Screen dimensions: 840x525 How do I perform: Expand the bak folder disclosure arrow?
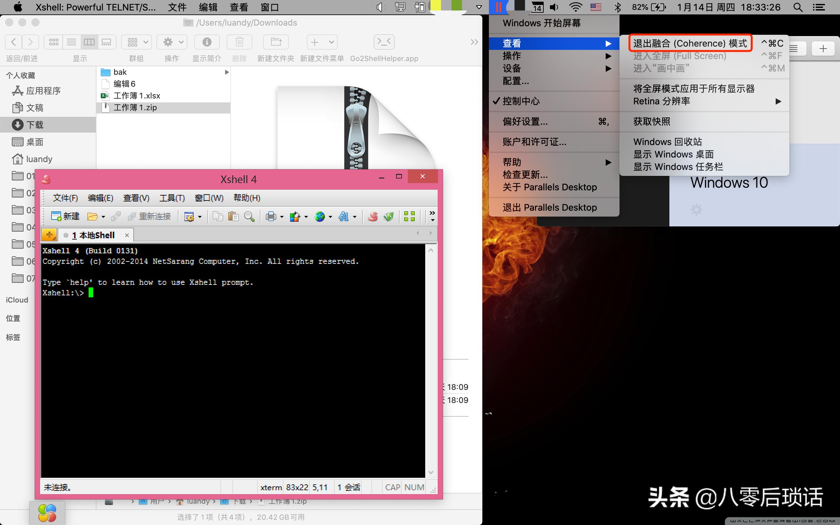point(227,72)
